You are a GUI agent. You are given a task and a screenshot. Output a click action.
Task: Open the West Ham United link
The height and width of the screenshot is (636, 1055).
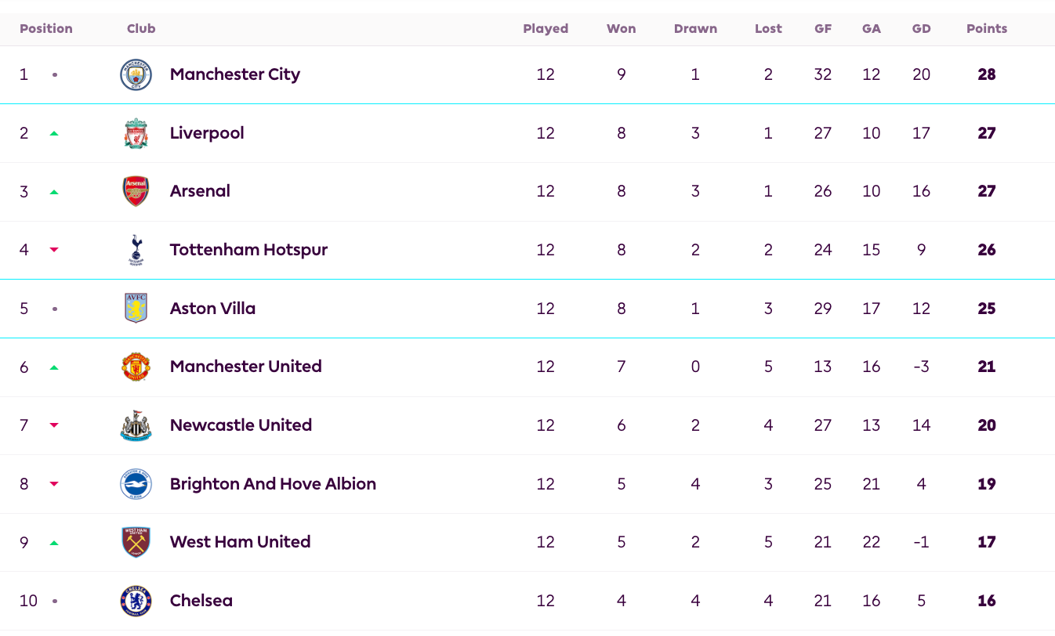(x=240, y=542)
